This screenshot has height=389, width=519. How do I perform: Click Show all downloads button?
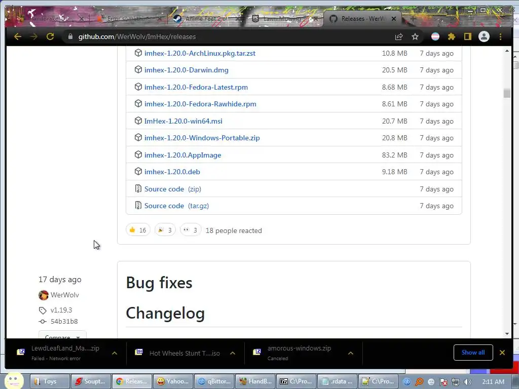(473, 353)
